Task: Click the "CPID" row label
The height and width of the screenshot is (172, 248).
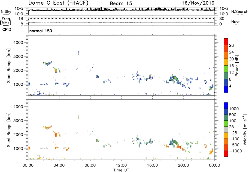Action: 7,29
